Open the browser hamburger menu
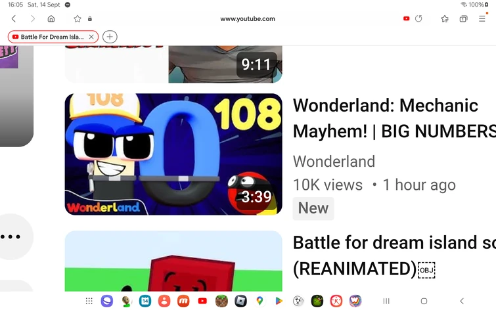 pyautogui.click(x=482, y=18)
